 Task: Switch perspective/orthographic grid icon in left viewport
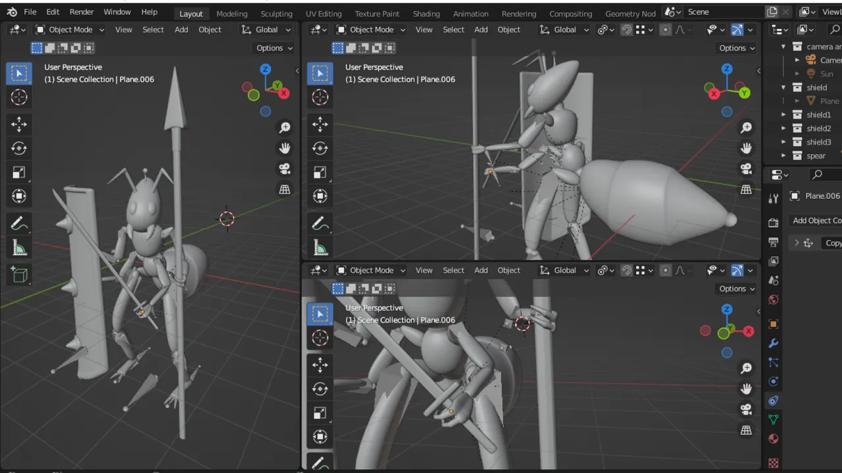pos(285,189)
